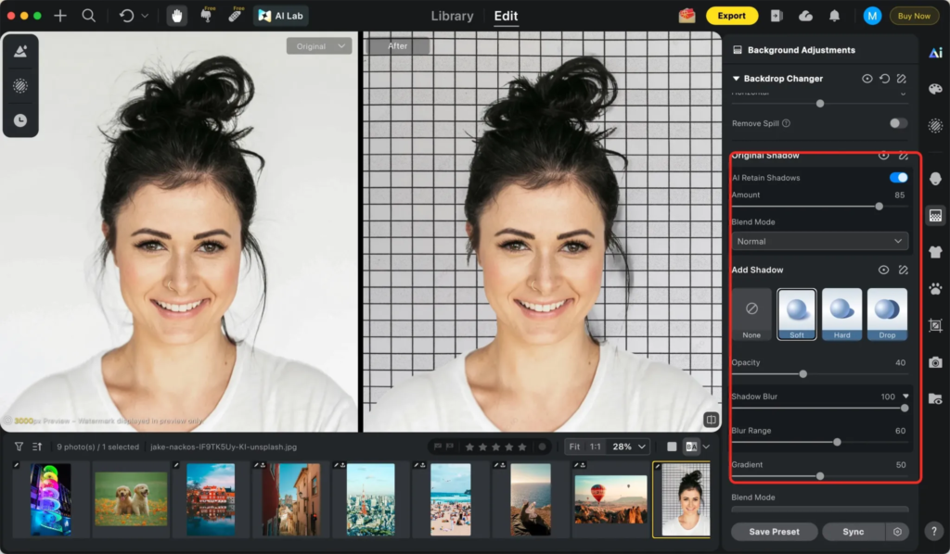Click the shadow Opacity slider handle
Screen dimensions: 950x554
click(802, 374)
